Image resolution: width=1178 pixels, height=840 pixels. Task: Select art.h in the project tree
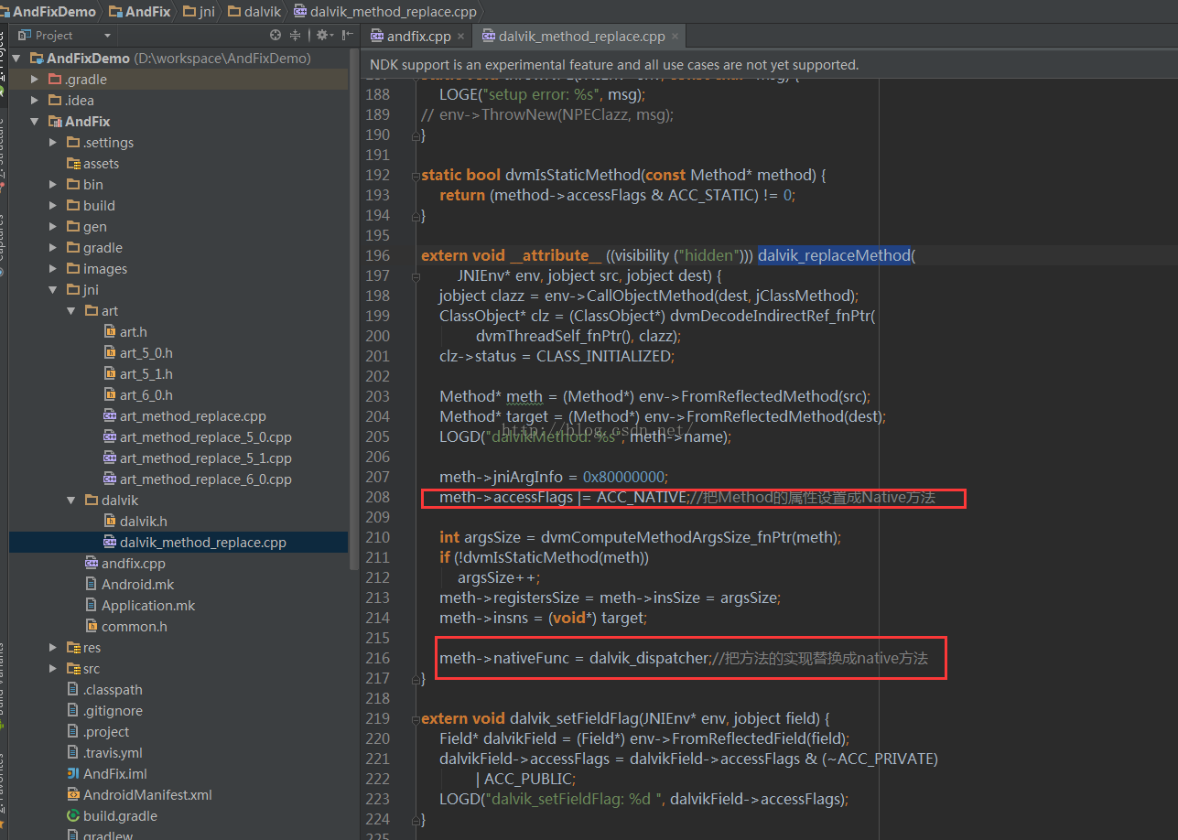tap(134, 332)
